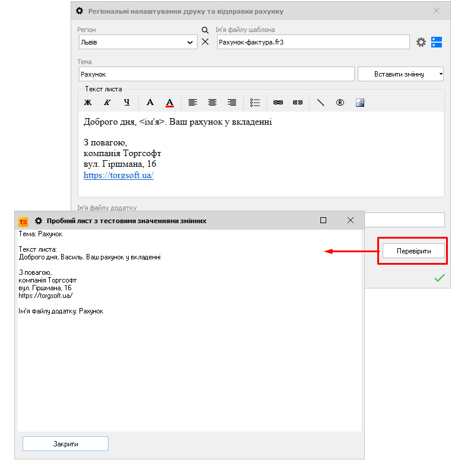
Task: Click the Тема input field containing Рахунок
Action: (216, 74)
